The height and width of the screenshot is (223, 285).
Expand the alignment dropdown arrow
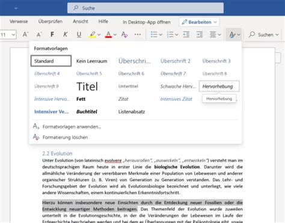[219, 35]
